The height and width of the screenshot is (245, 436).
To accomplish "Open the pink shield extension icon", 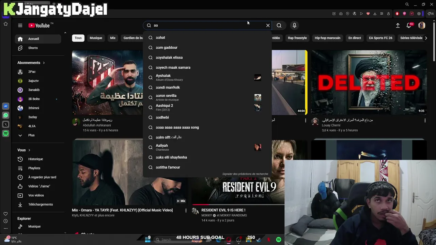I will point(404,14).
